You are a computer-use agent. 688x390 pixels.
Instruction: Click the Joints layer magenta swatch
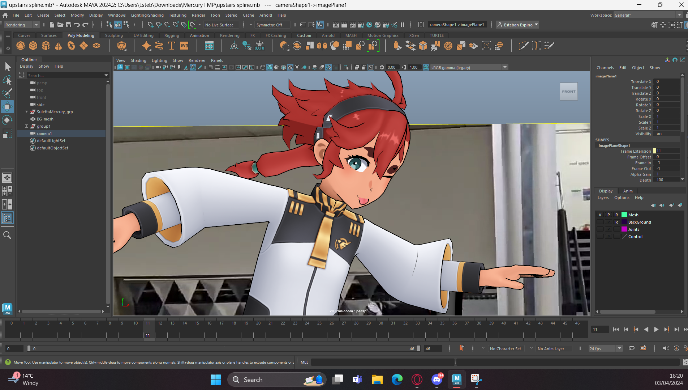click(624, 229)
